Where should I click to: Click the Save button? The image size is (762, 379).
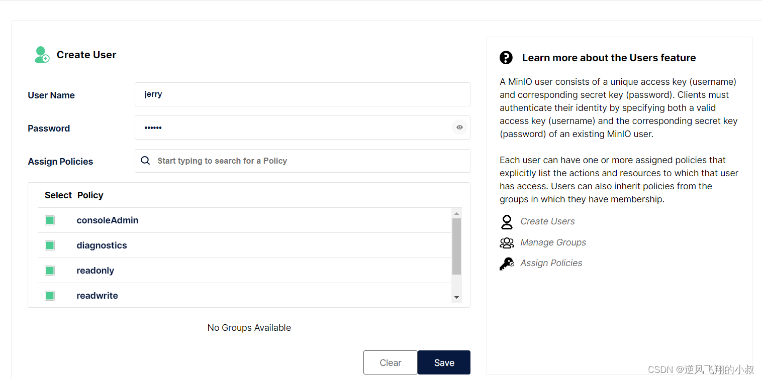pos(444,362)
